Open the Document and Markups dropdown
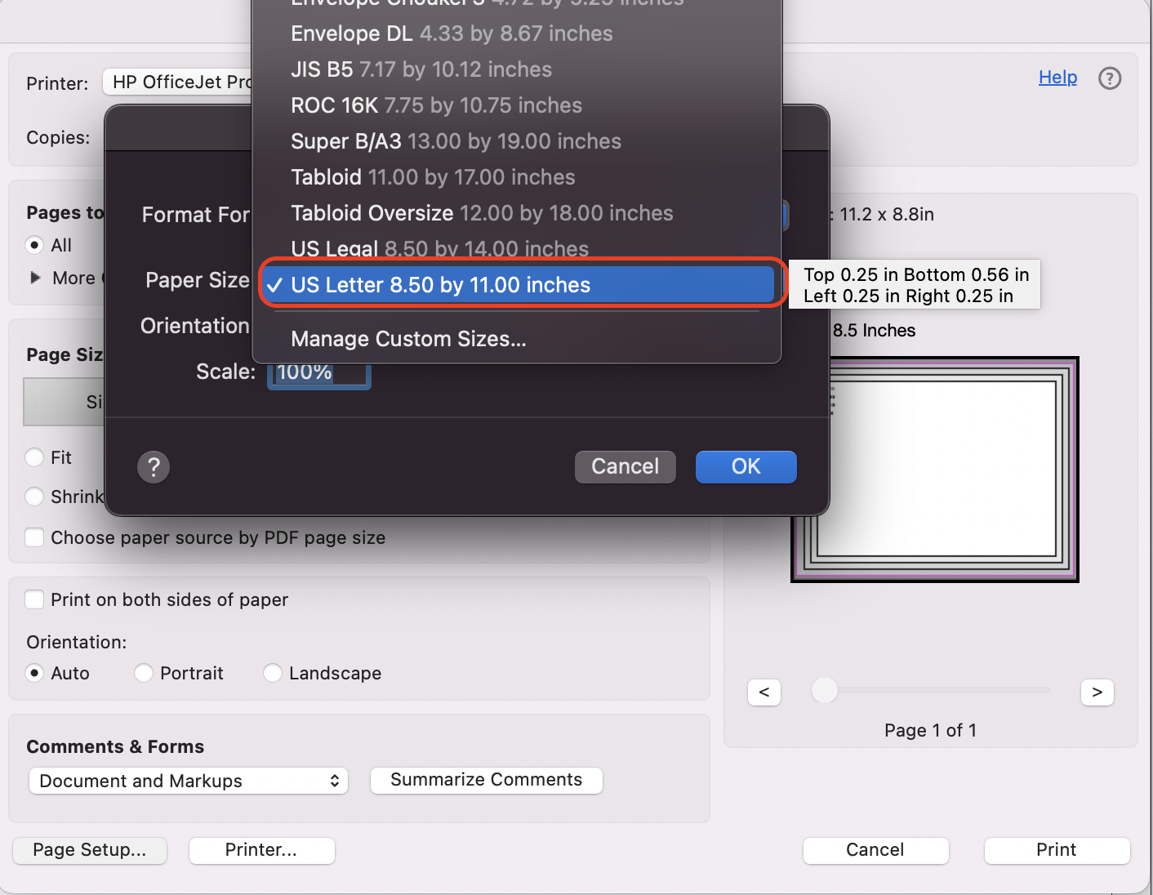Viewport: 1153px width, 895px height. [188, 781]
